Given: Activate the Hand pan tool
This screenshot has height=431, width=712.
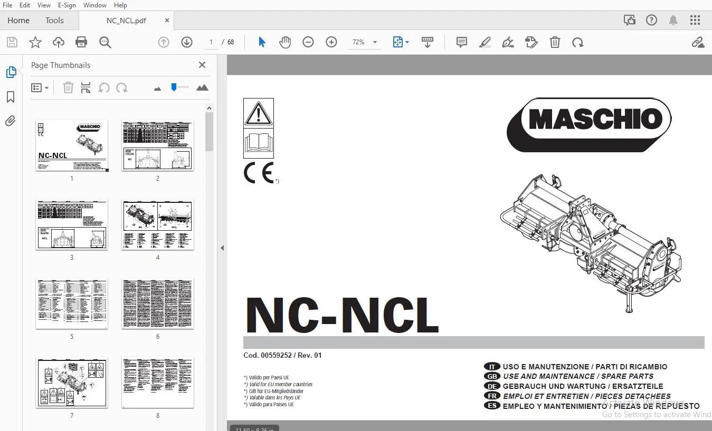Looking at the screenshot, I should click(x=285, y=42).
